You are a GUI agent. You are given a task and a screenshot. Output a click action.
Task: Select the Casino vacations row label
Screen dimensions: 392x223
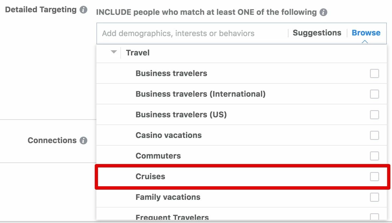[169, 135]
